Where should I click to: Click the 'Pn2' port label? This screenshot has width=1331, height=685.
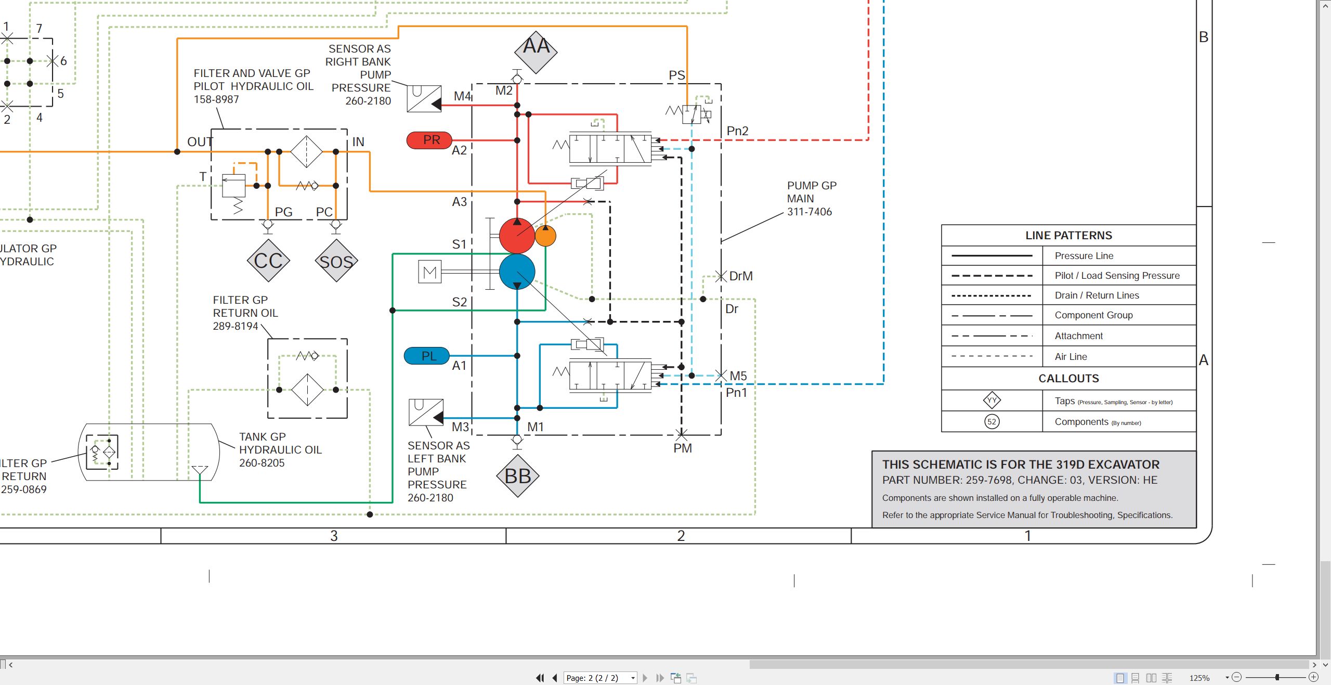737,131
